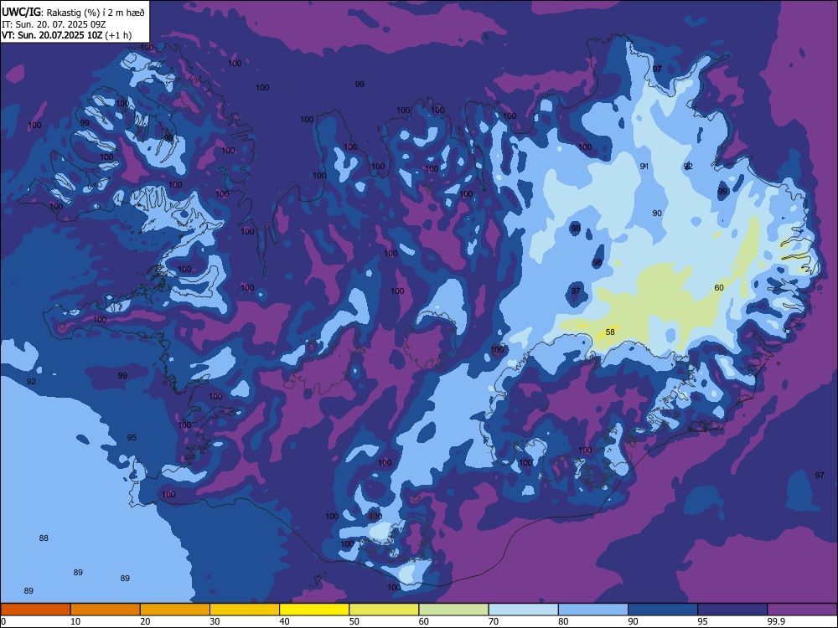
Task: Click the '90' value in the light blue map area
Action: tap(657, 213)
